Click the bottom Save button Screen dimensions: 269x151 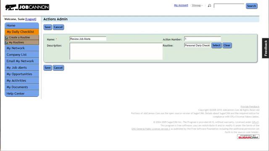click(47, 68)
